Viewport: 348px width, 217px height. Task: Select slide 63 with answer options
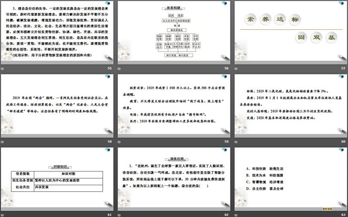tap(289, 177)
